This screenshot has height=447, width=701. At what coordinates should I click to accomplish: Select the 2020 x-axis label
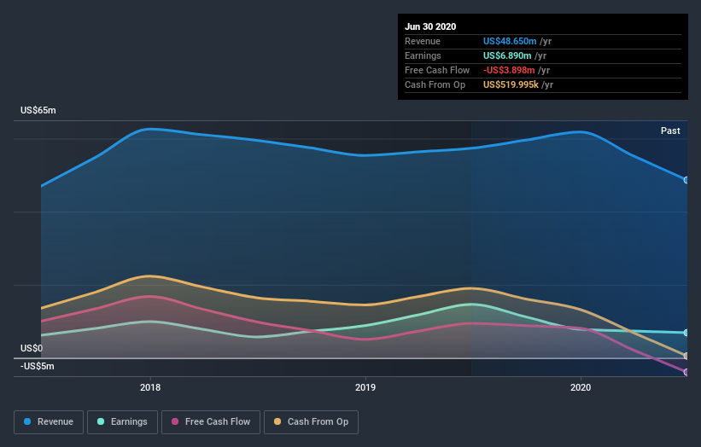click(581, 387)
